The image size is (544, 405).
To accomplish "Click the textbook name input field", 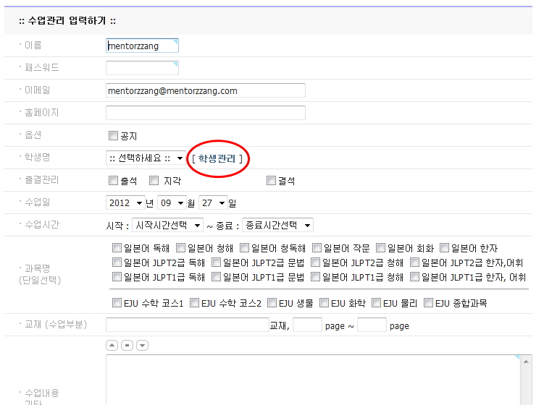I will tap(187, 325).
